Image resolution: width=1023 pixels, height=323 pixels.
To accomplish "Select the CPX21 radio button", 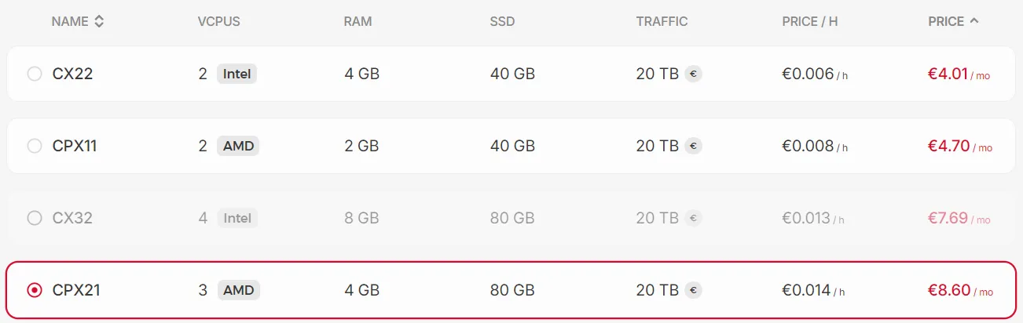I will (x=35, y=290).
